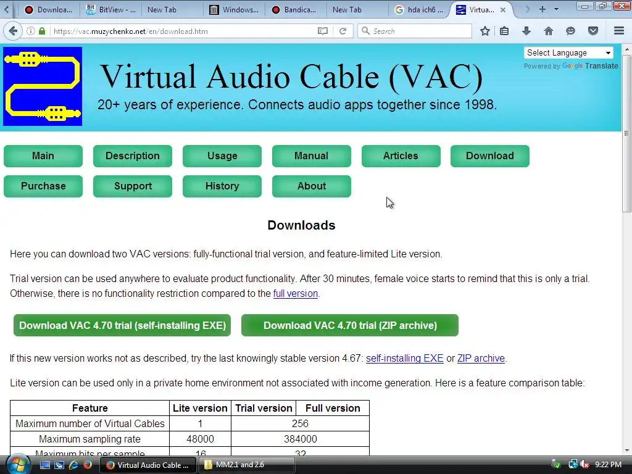Open the History page button
Image resolution: width=632 pixels, height=474 pixels.
click(222, 186)
